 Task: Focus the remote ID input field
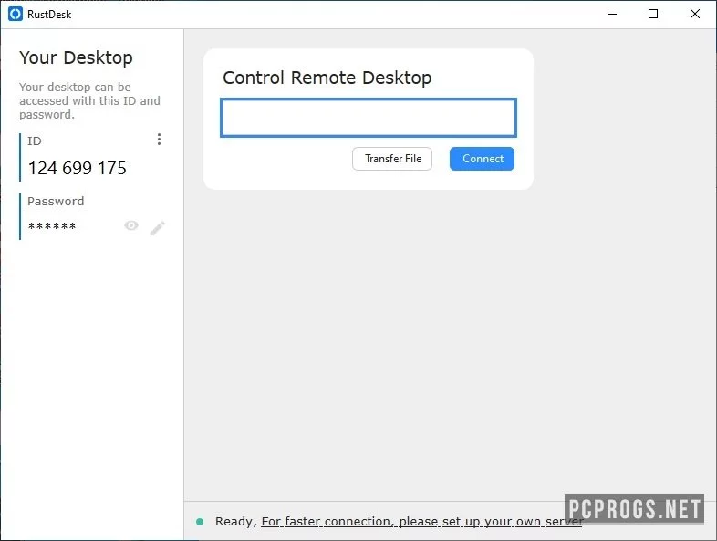pos(369,118)
